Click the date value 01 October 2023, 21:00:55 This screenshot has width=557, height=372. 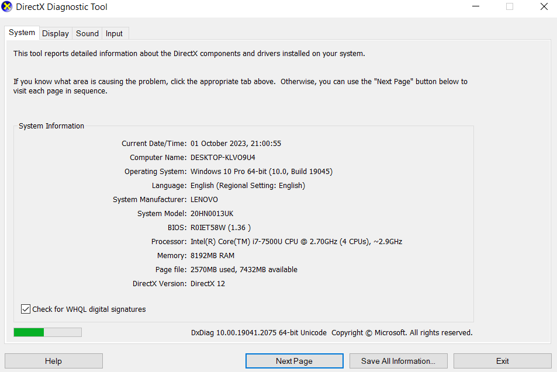(x=236, y=144)
